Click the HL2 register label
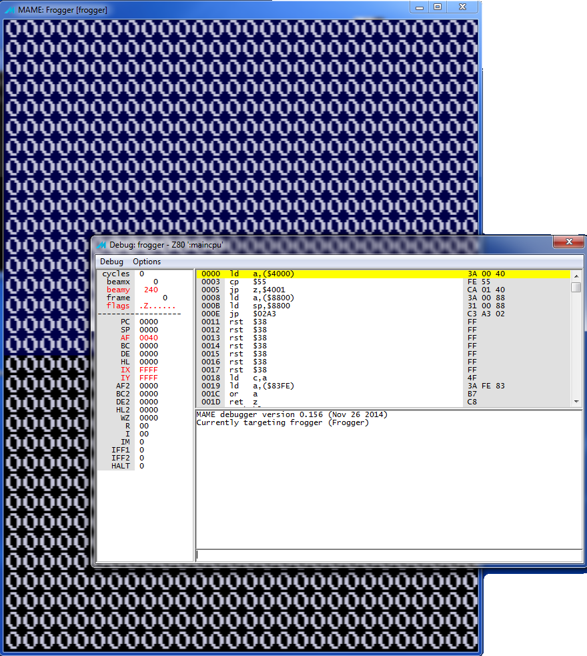This screenshot has width=587, height=656. point(123,410)
